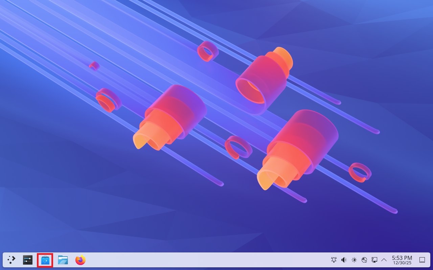Show network list from computer tray icon

coord(374,260)
